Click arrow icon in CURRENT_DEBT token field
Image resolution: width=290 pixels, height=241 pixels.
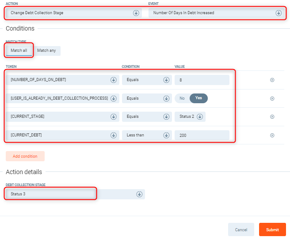113,135
